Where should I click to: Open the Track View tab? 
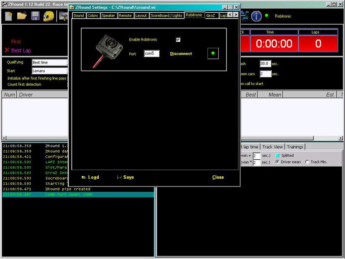(x=273, y=147)
